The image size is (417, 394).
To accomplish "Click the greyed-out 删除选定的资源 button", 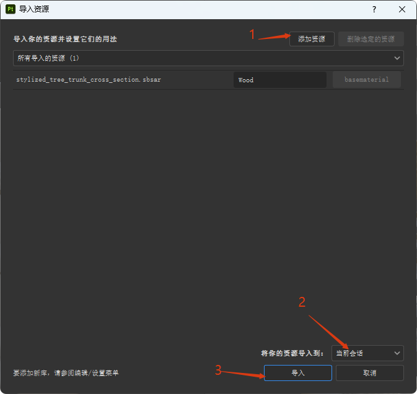I will (x=371, y=39).
